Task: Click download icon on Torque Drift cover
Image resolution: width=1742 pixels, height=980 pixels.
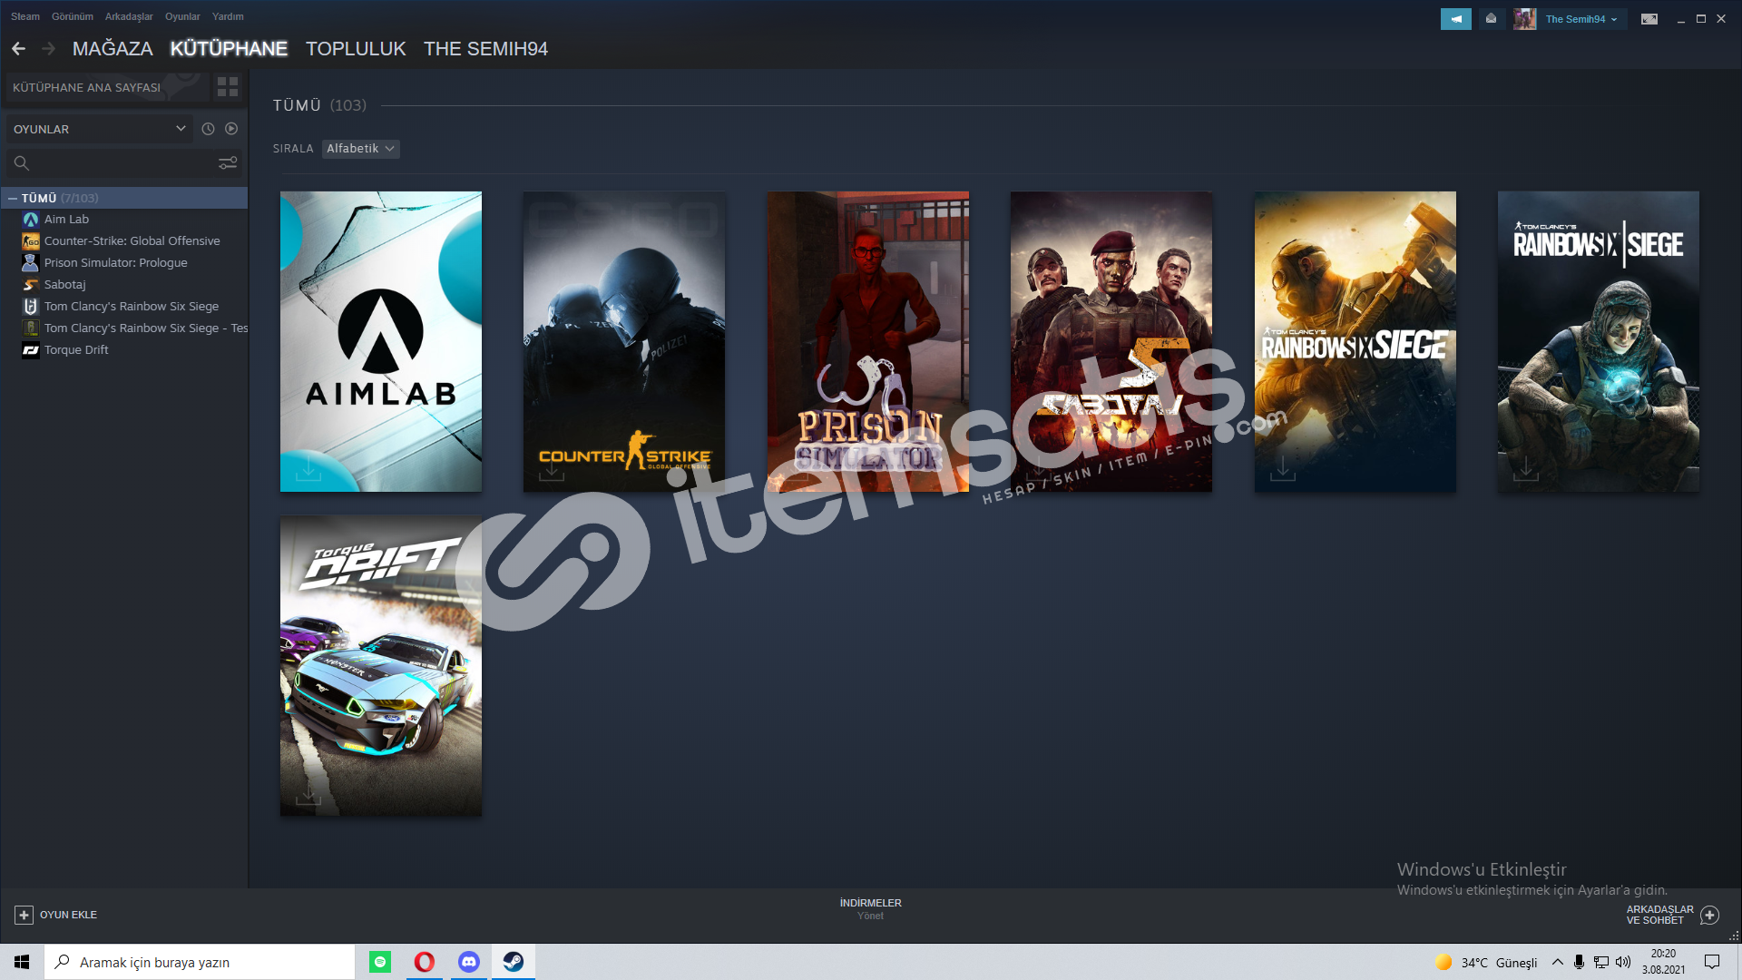Action: click(x=308, y=794)
